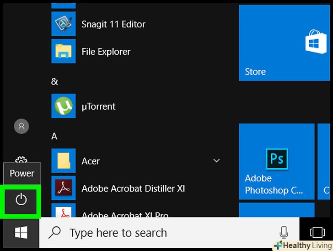The height and width of the screenshot is (251, 333).
Task: Click the Power button icon
Action: (x=21, y=199)
